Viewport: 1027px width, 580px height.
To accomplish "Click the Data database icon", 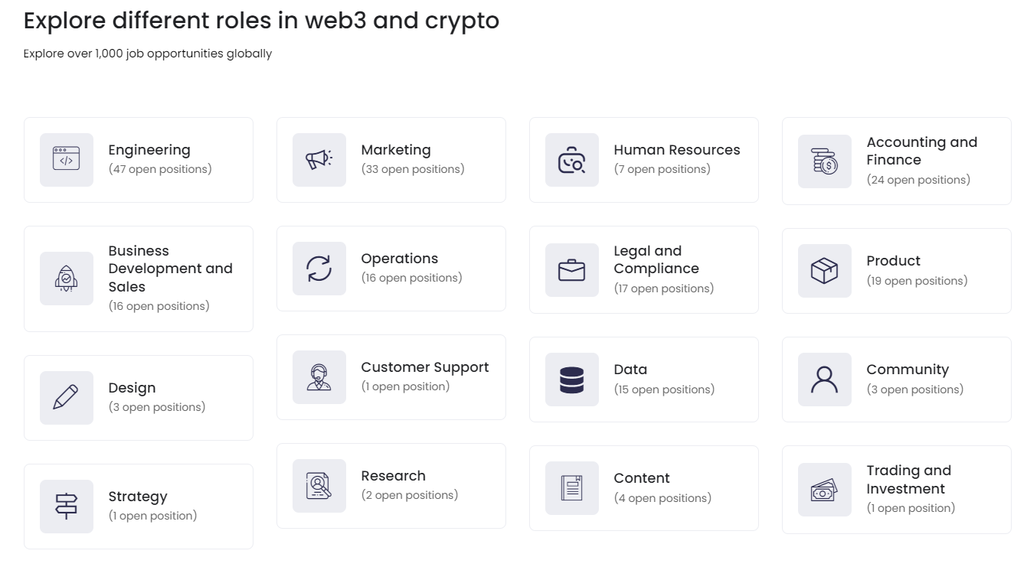I will coord(571,379).
